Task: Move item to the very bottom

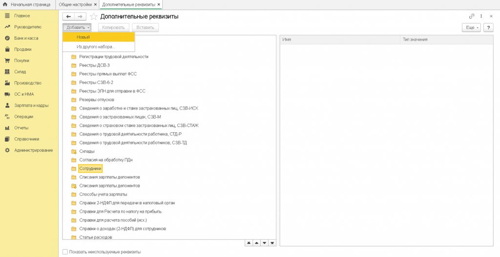Action: pos(272,243)
